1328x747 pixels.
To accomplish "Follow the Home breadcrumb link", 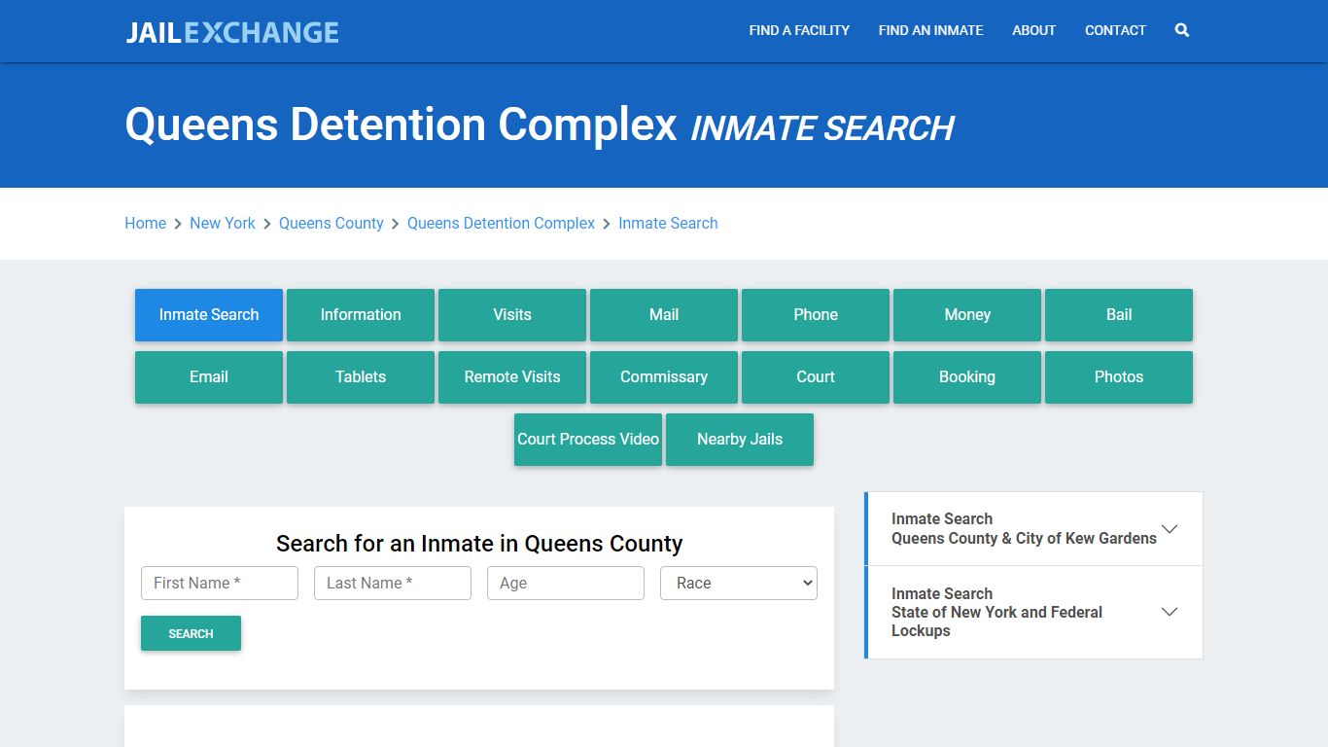I will [145, 223].
